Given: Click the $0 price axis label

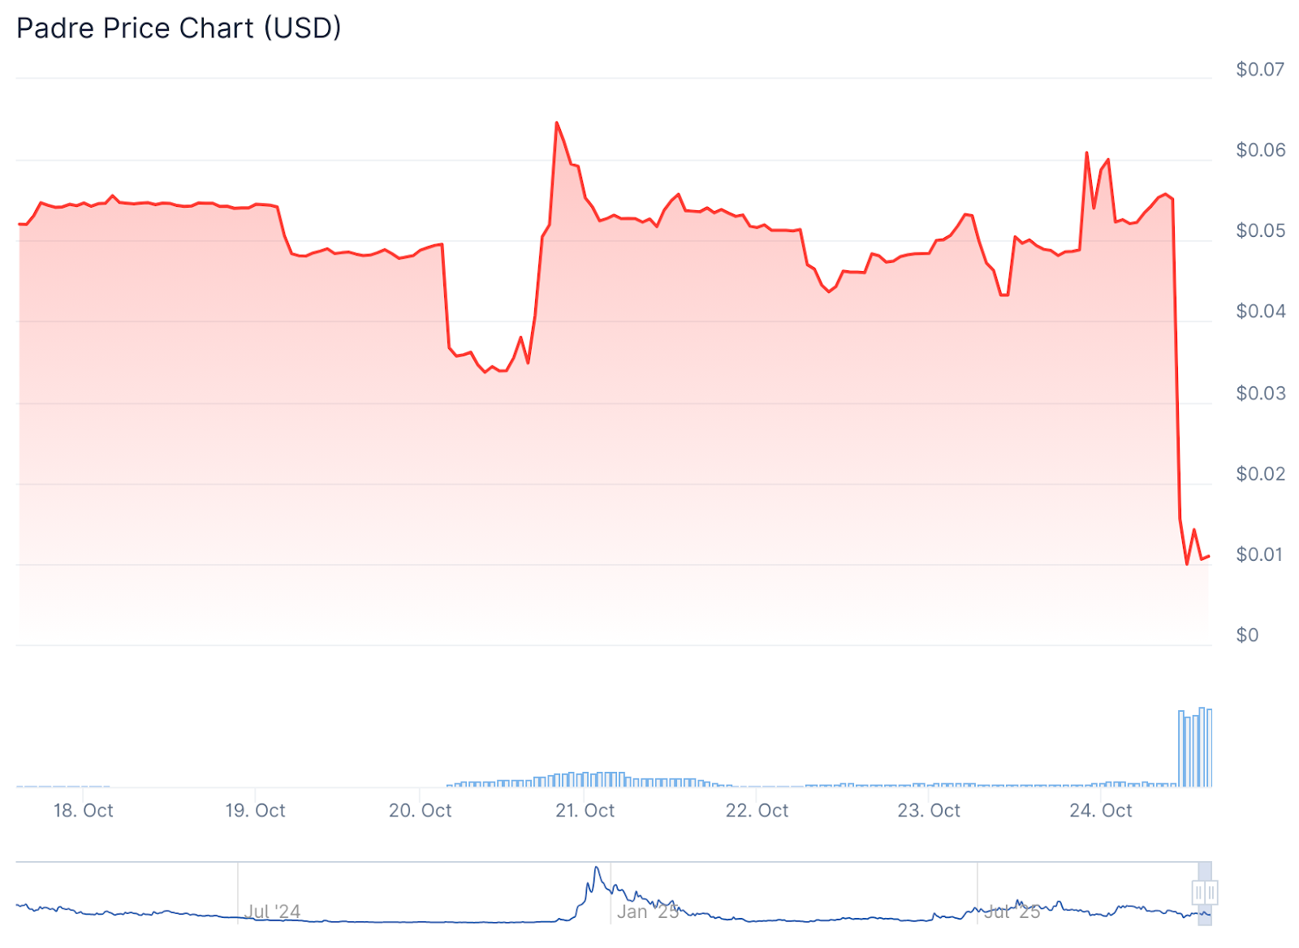Looking at the screenshot, I should (1247, 636).
